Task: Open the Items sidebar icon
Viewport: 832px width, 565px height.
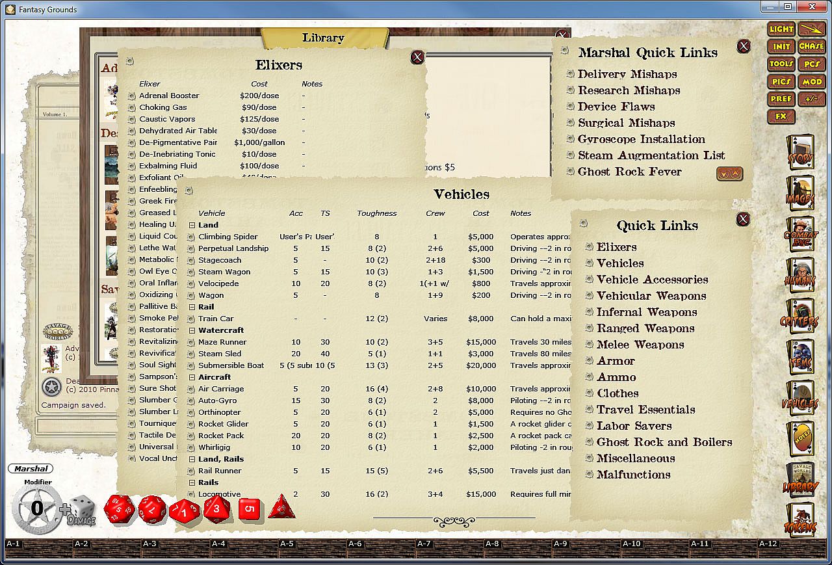Action: [x=800, y=358]
